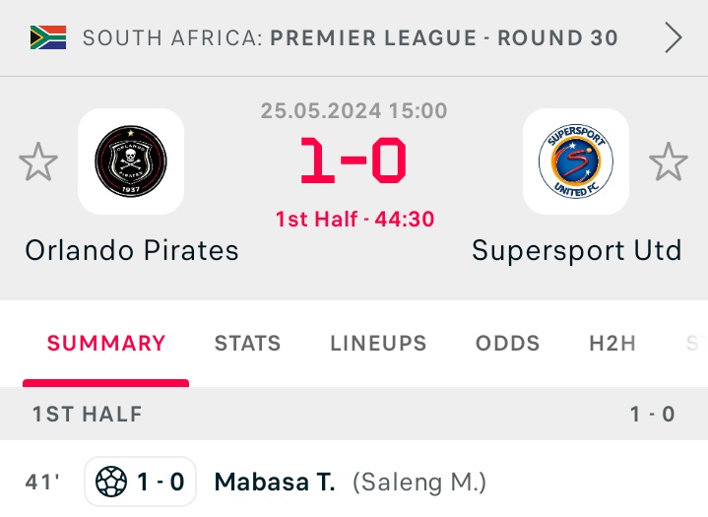The width and height of the screenshot is (708, 517).
Task: Open goalscorer Mabasa T. profile
Action: [x=275, y=483]
